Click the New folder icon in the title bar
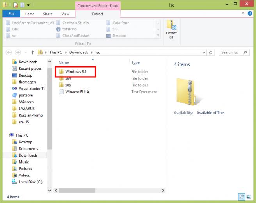The height and width of the screenshot is (203, 256). 22,5
